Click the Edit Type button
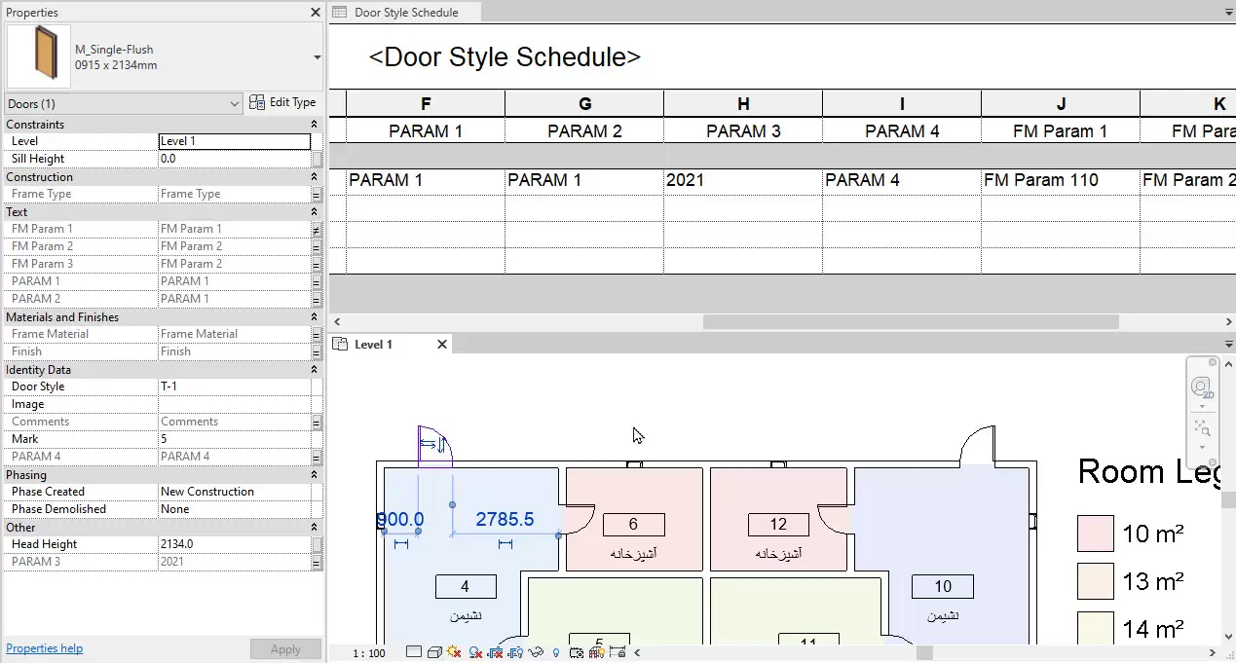Screen dimensions: 1236x663 [x=283, y=102]
